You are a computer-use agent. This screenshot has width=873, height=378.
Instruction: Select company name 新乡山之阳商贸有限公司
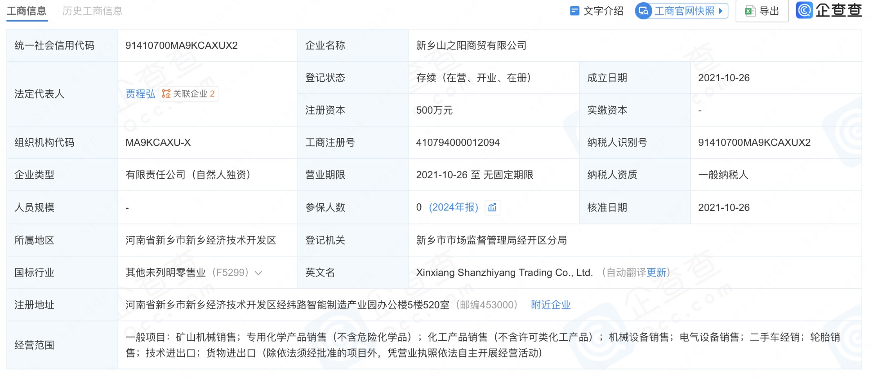click(471, 45)
